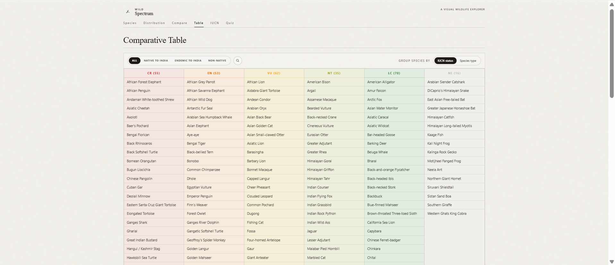Select Himalayan Tahr cell
615x265 pixels.
pos(334,179)
